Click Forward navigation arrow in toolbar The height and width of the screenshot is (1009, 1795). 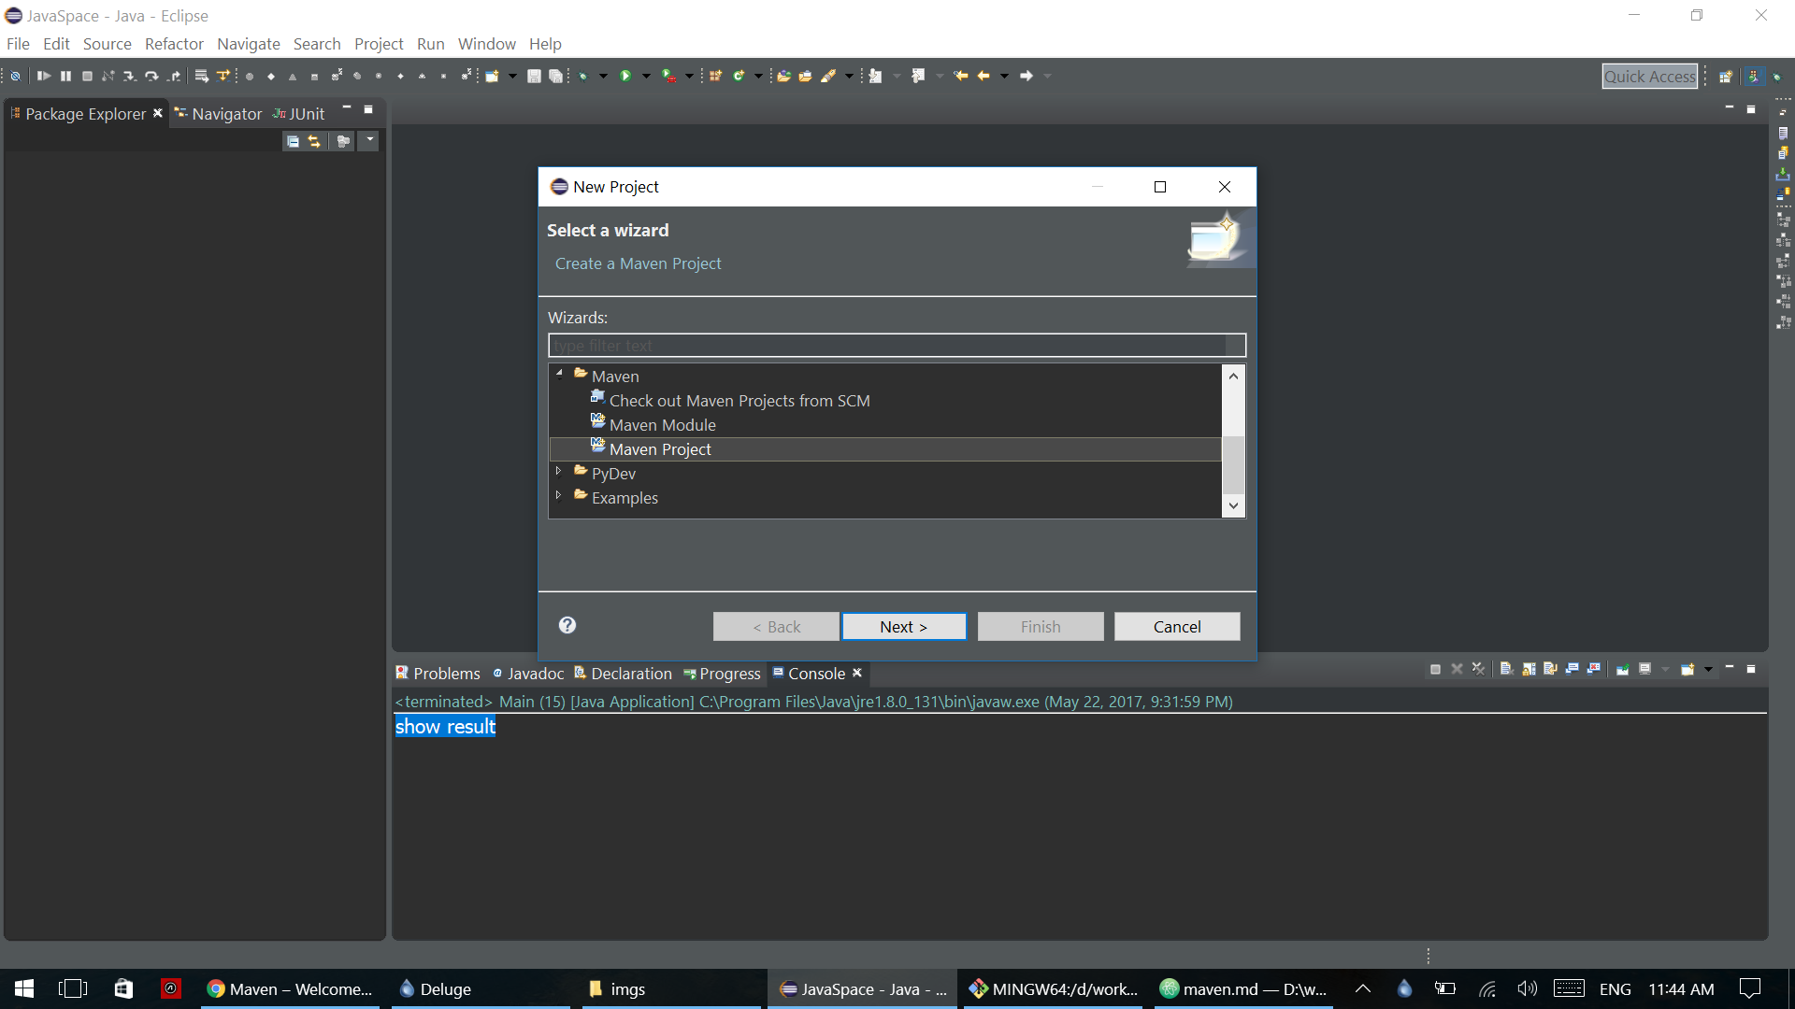pos(1027,76)
